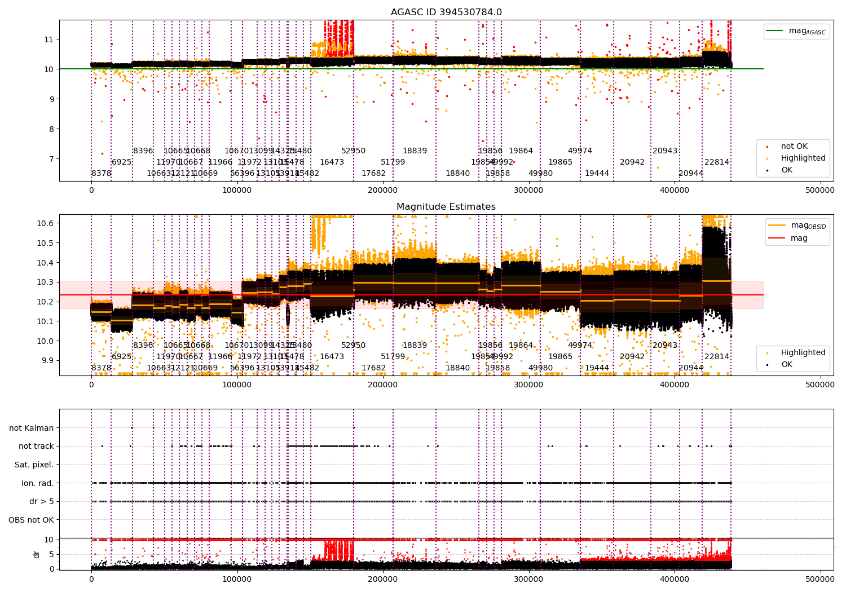The image size is (846, 592).
Task: Click OBSID label '56396' in Magnitude Estimates plot
Action: 243,368
